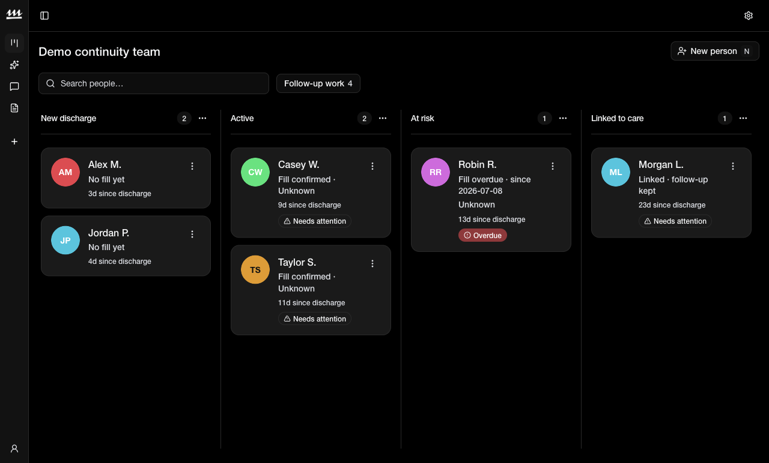
Task: Toggle the Follow-up work filter
Action: (x=318, y=83)
